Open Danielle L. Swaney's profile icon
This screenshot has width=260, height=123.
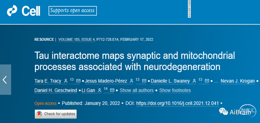[194, 81]
